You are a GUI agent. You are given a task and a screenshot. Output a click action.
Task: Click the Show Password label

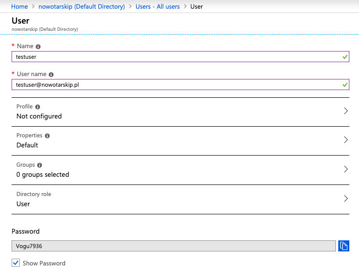44,263
